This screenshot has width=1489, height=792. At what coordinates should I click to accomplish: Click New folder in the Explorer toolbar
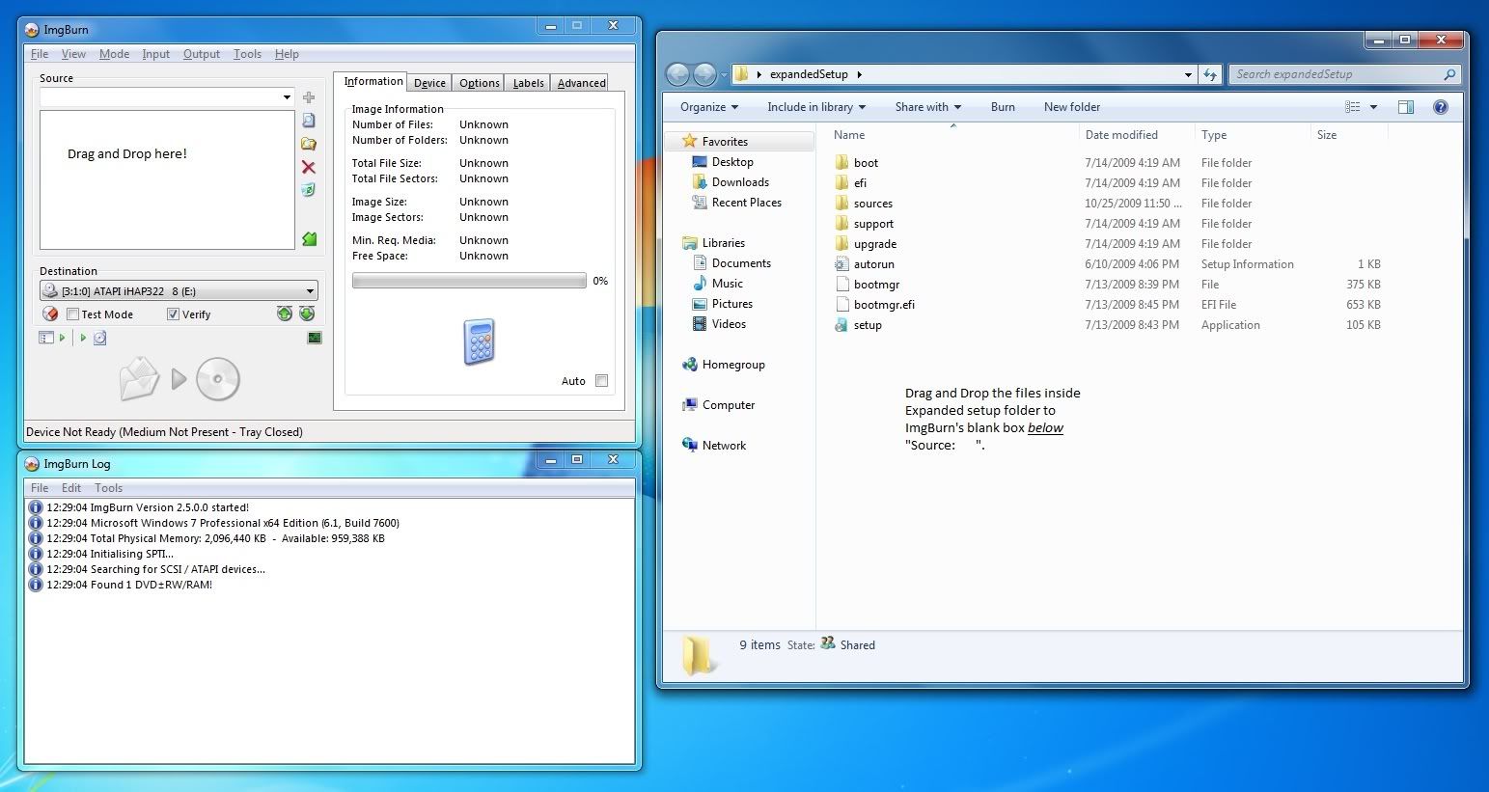1072,107
